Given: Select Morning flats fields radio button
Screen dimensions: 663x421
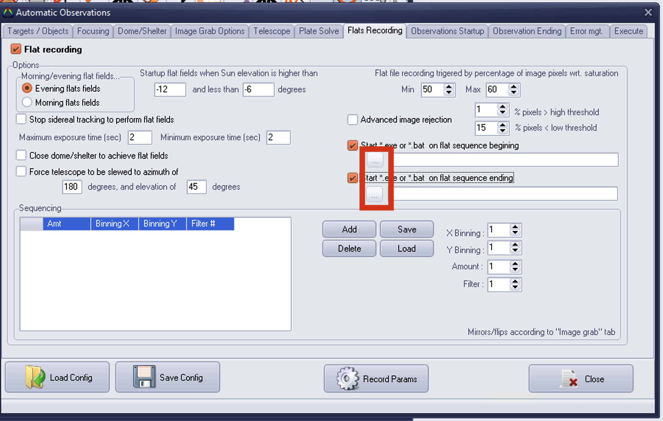Looking at the screenshot, I should [27, 102].
